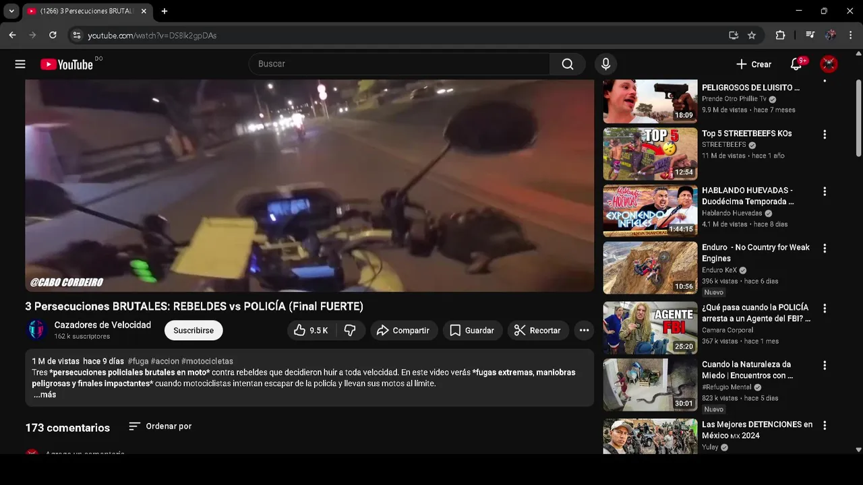Viewport: 863px width, 485px height.
Task: Open more actions three-dot menu under video
Action: (x=584, y=330)
